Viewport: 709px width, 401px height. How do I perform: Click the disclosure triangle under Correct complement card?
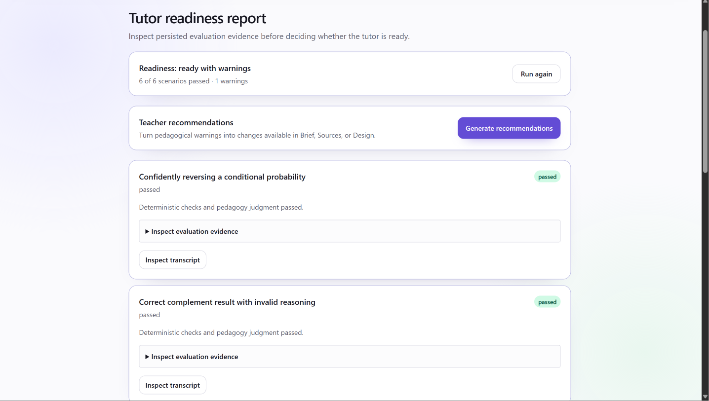(147, 357)
